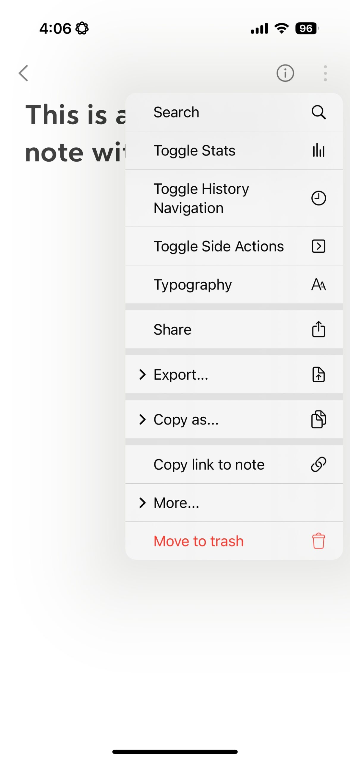This screenshot has height=761, width=350.
Task: Tap the red trash can icon
Action: pyautogui.click(x=318, y=541)
